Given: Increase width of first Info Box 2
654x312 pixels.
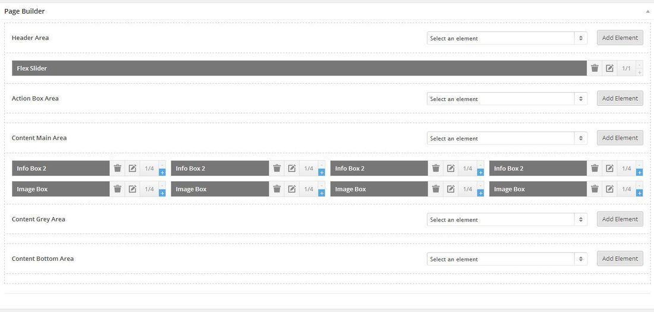Looking at the screenshot, I should [162, 172].
